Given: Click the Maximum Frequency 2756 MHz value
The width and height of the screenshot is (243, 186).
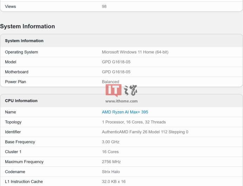Looking at the screenshot, I should pos(111,162).
